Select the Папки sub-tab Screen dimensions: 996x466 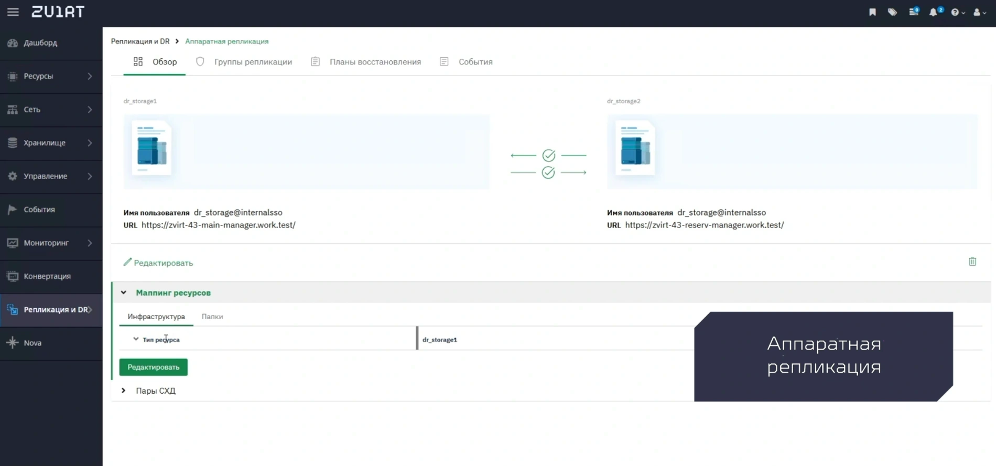[212, 317]
